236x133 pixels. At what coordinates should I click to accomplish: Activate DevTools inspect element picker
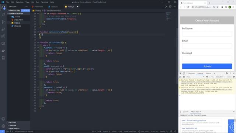point(180,74)
